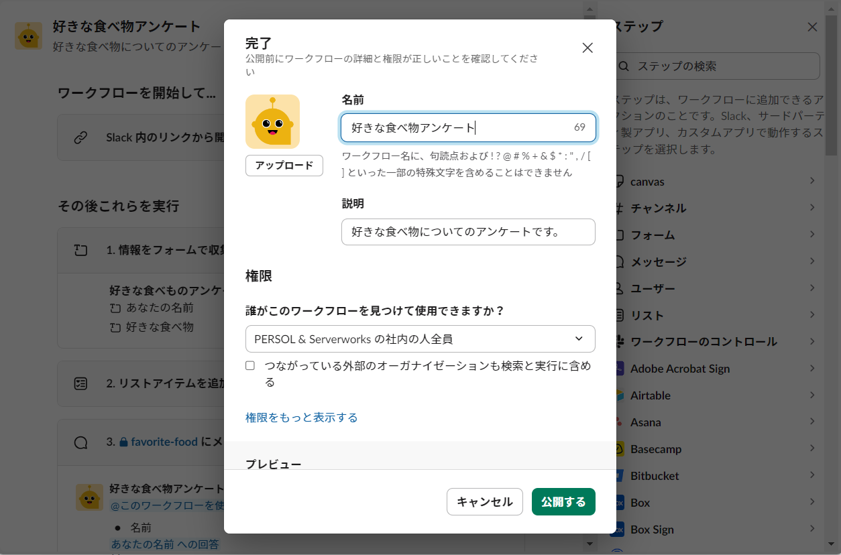This screenshot has width=841, height=555.
Task: Click the favorite-food channel name
Action: pyautogui.click(x=164, y=442)
